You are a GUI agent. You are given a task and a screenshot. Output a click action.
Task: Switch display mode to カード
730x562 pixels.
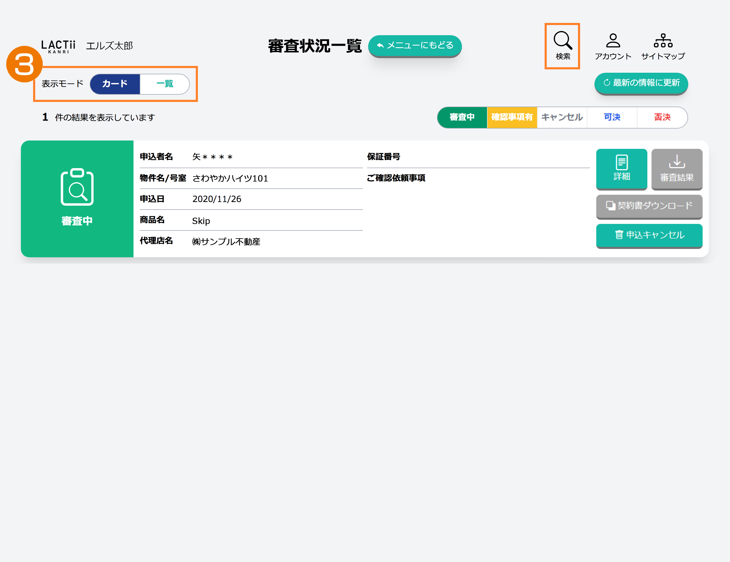tap(115, 83)
